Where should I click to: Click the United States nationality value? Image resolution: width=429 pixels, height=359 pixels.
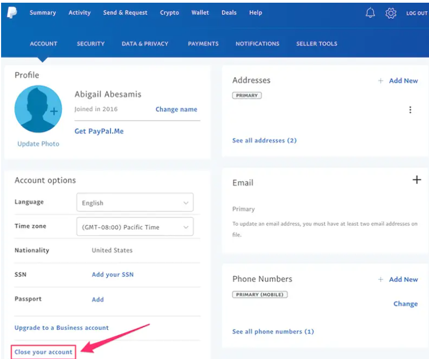pyautogui.click(x=112, y=250)
